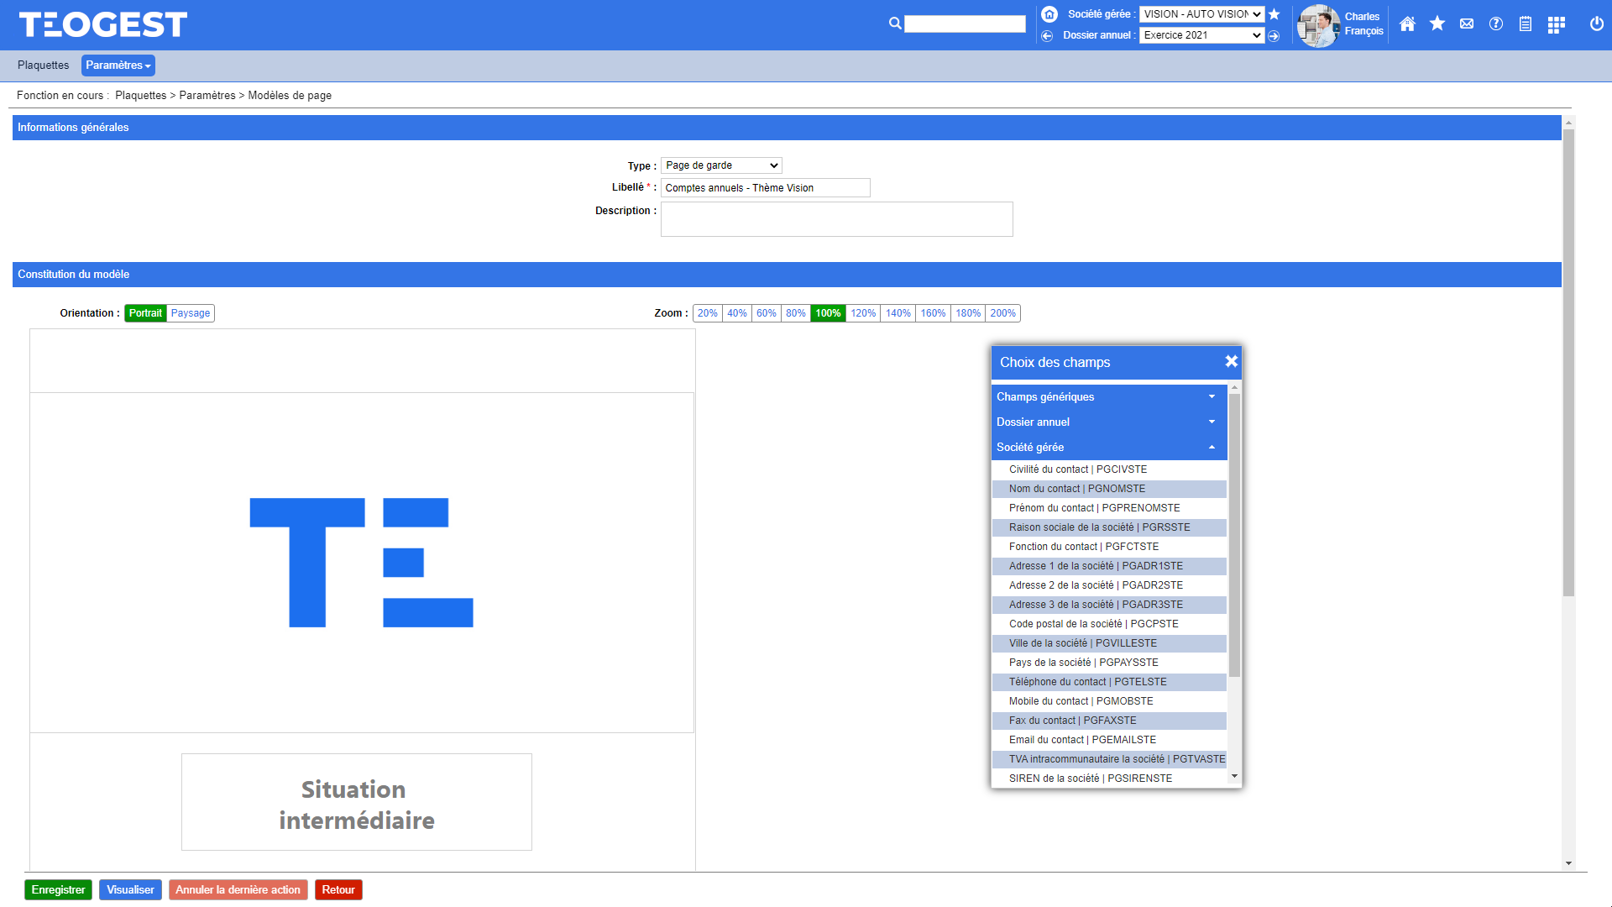
Task: Go to the next dossier annuel arrow
Action: click(1274, 35)
